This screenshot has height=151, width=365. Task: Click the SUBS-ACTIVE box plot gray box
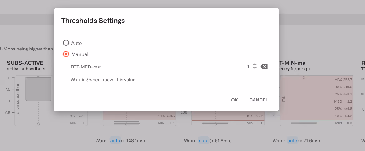click(38, 89)
